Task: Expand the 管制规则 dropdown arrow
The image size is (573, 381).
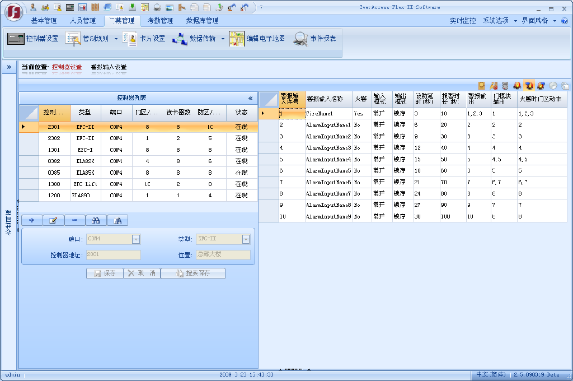Action: point(116,39)
